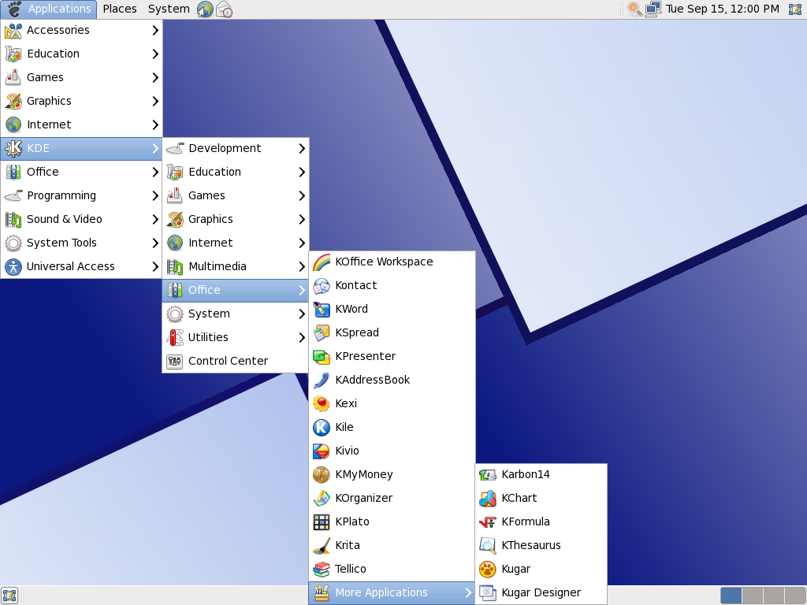Launch KOrganizer calendar
Viewport: 807px width, 605px height.
tap(392, 499)
